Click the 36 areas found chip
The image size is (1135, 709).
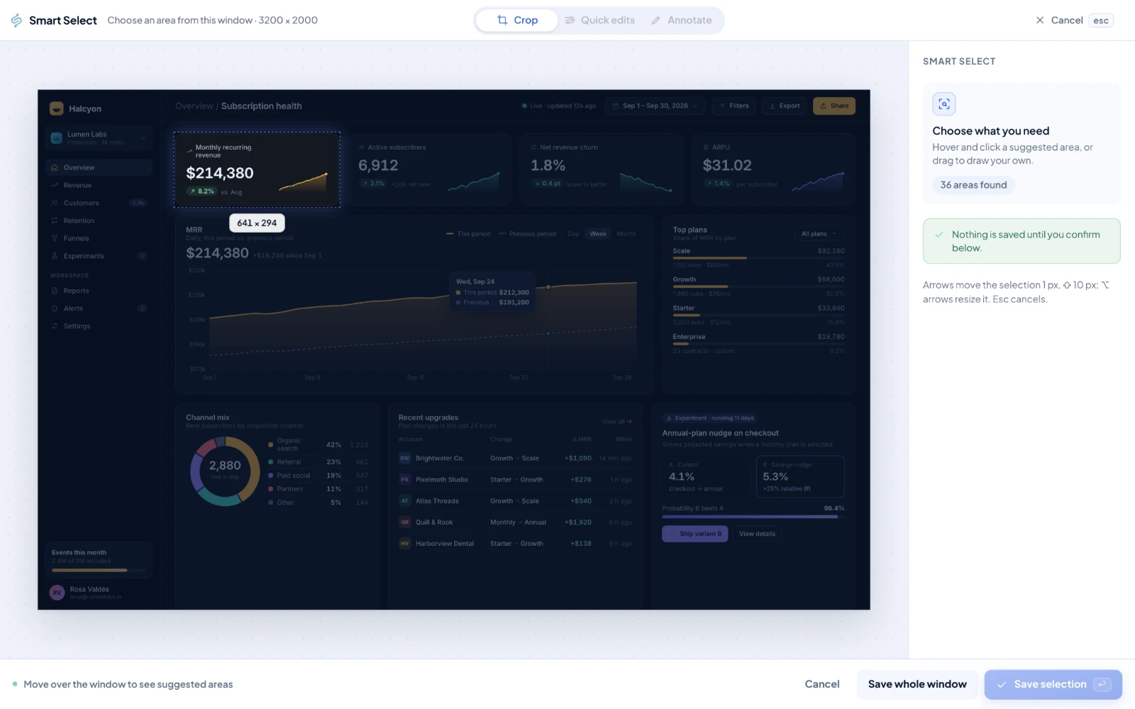click(x=973, y=185)
